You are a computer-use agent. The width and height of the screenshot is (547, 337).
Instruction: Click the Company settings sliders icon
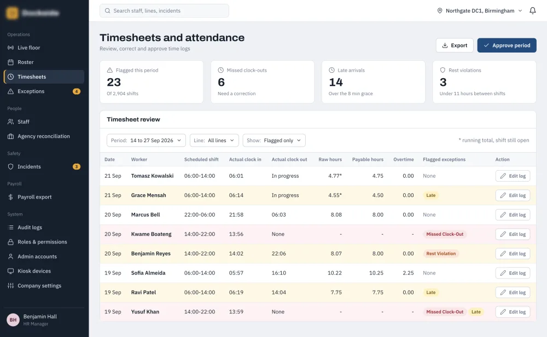[x=11, y=286]
